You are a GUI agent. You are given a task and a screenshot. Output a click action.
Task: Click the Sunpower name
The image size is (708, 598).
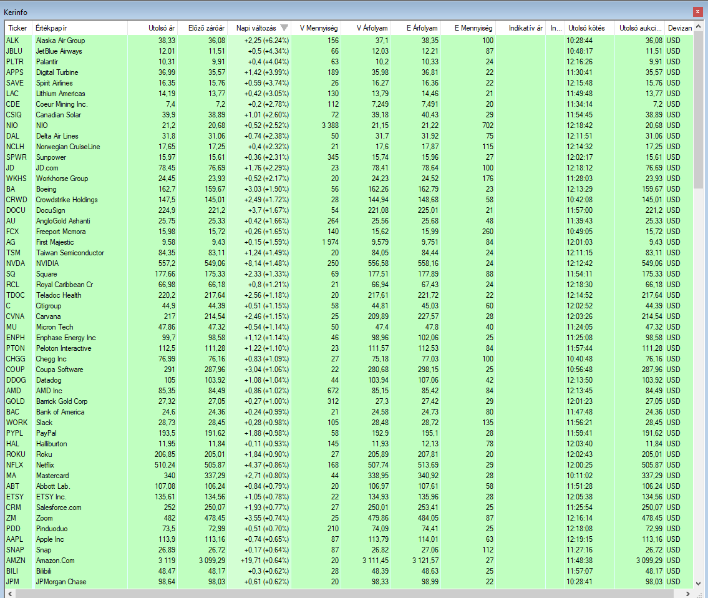tap(51, 157)
